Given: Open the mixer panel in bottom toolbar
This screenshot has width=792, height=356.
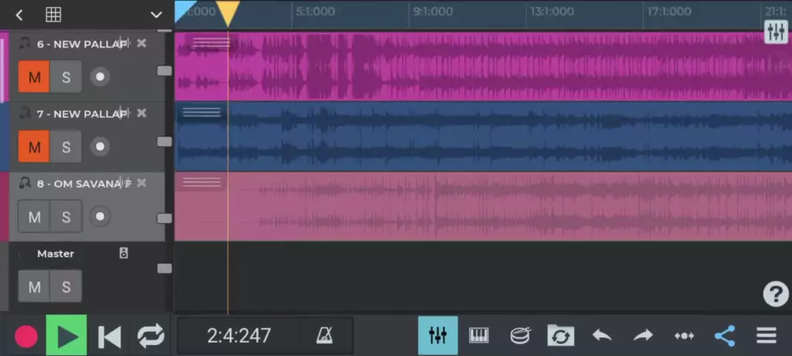Looking at the screenshot, I should point(438,336).
